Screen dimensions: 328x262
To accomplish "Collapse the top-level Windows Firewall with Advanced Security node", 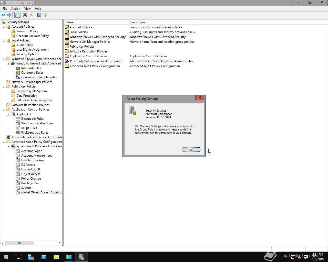I will click(x=4, y=59).
